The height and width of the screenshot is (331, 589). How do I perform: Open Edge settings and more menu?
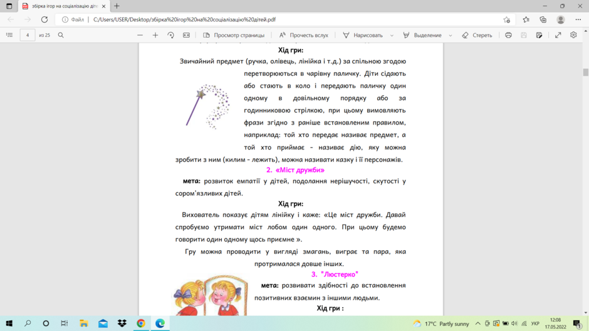(x=578, y=19)
